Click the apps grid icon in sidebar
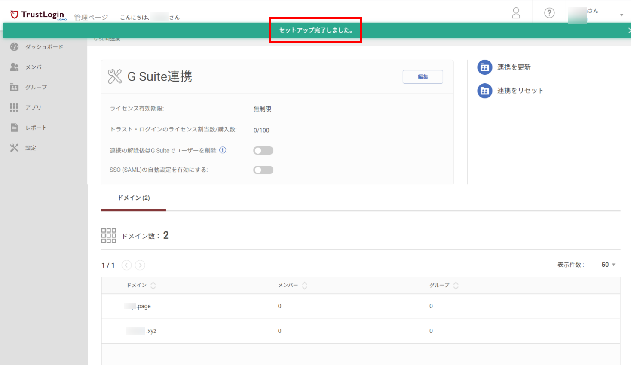 (14, 107)
